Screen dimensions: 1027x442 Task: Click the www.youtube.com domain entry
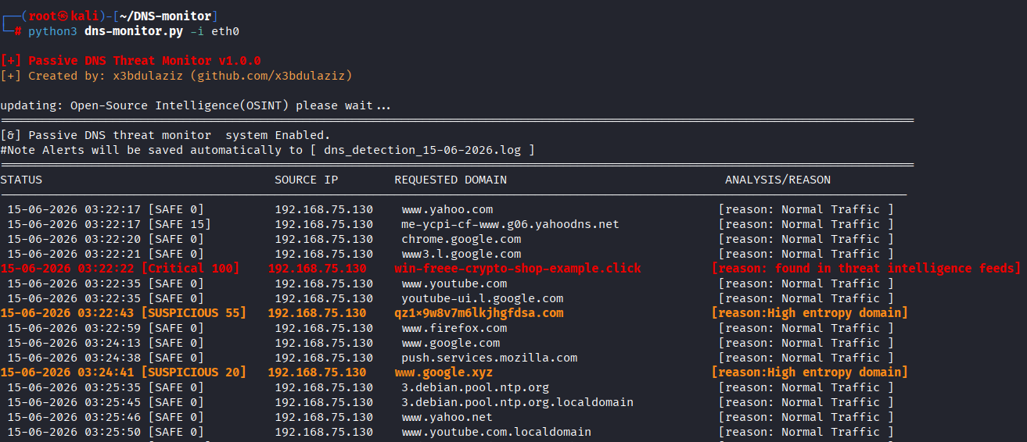454,283
